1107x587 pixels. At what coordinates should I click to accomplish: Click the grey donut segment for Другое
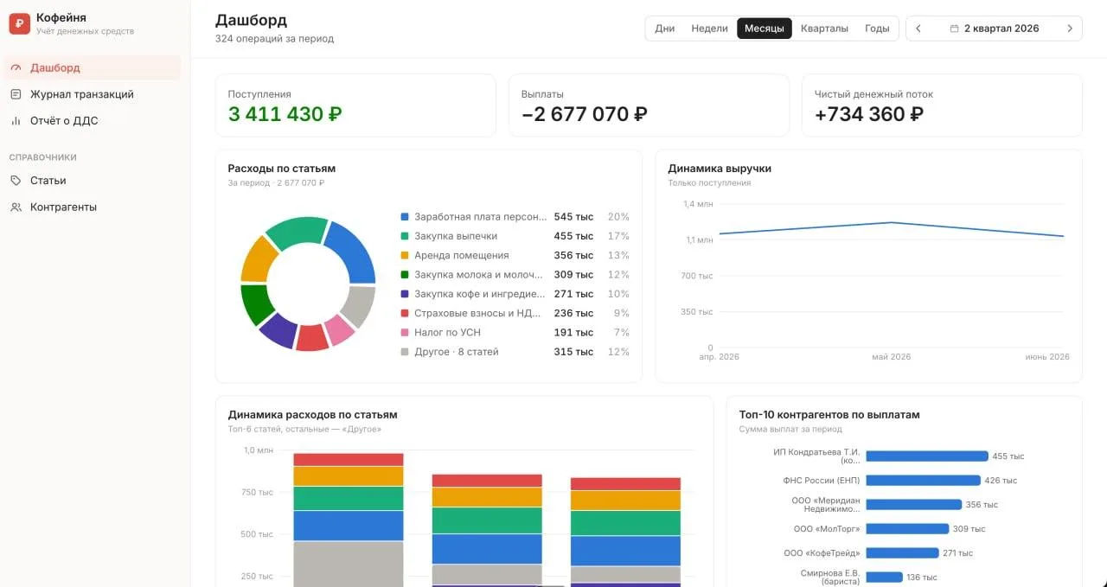click(x=358, y=305)
